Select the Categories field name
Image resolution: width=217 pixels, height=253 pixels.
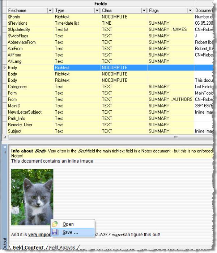coord(17,87)
